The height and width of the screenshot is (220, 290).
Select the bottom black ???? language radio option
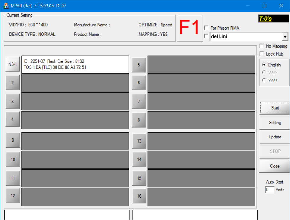point(264,80)
